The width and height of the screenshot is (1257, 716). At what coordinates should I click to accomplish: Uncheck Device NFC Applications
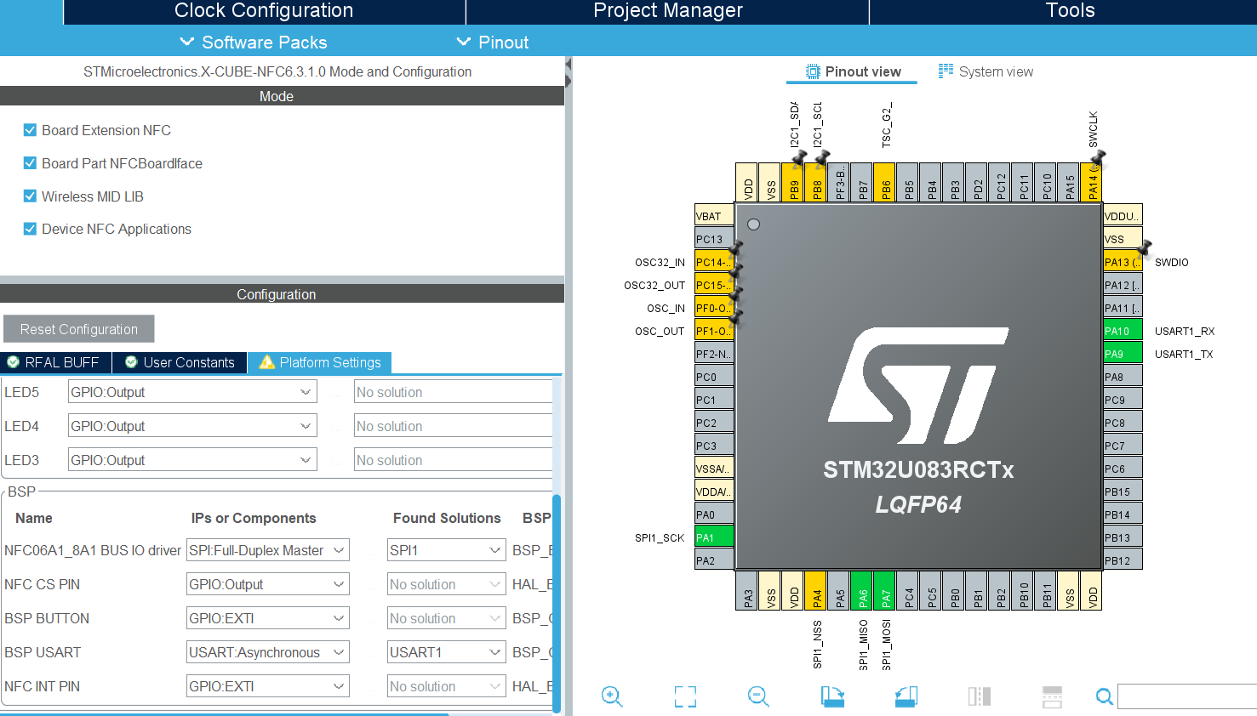tap(29, 229)
